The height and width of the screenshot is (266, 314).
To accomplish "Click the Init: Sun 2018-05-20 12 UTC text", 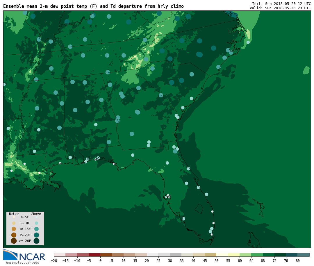I will pyautogui.click(x=281, y=3).
